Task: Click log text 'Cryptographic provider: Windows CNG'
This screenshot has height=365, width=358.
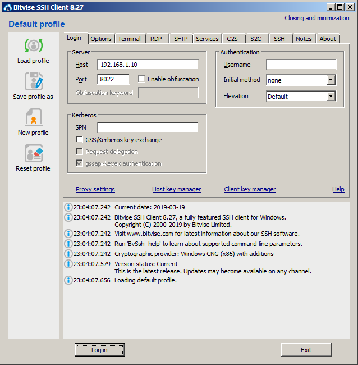Action: pos(167,254)
